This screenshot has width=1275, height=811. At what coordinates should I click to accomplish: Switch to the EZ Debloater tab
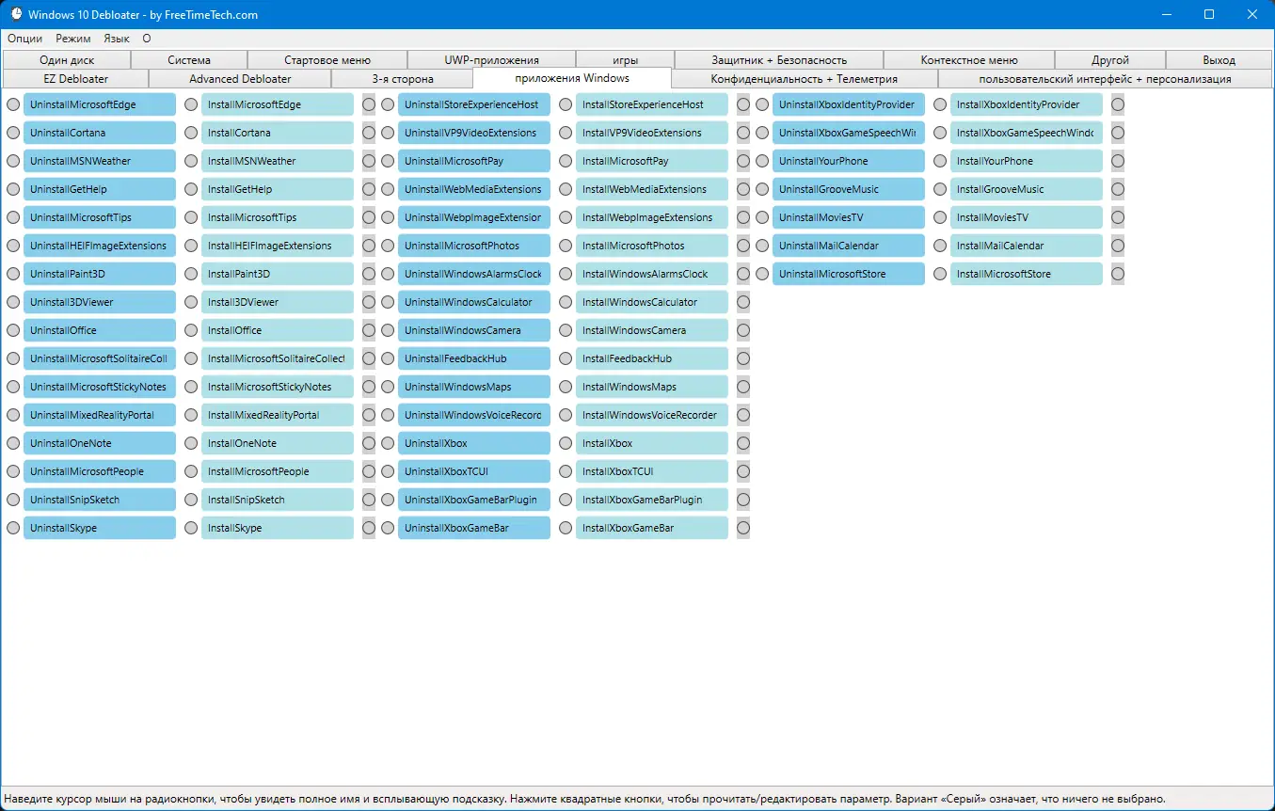[76, 79]
